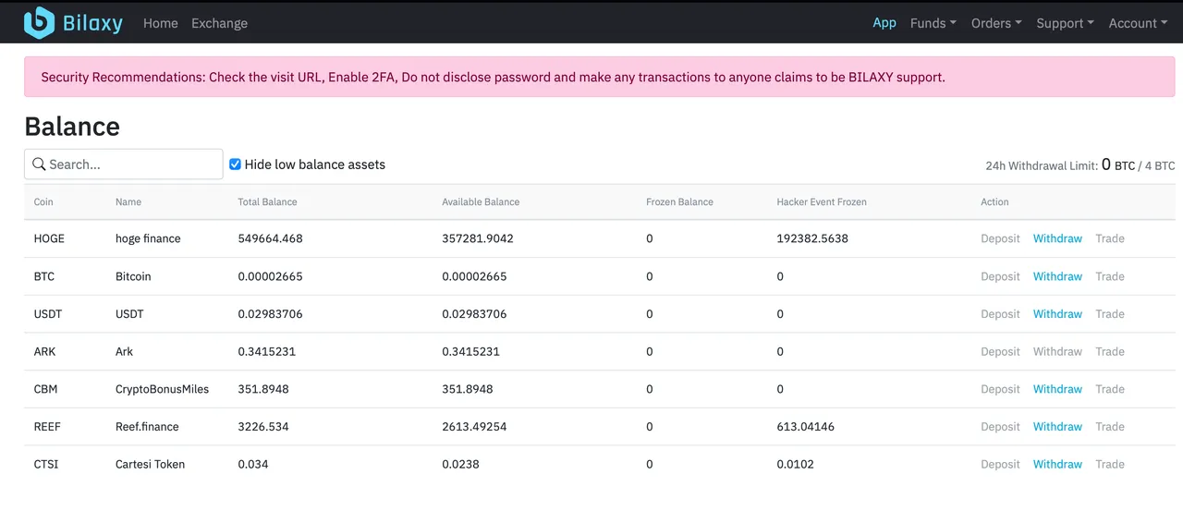Click Trade in the ARK row
The height and width of the screenshot is (511, 1183).
[x=1110, y=351]
